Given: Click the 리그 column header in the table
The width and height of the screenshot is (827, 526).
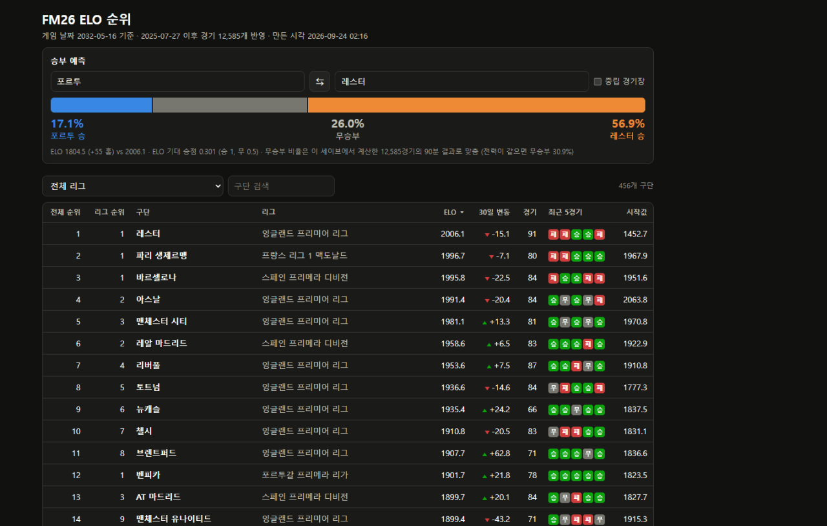Looking at the screenshot, I should click(269, 212).
